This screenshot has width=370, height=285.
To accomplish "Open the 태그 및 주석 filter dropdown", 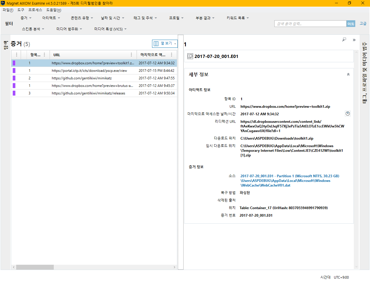I will [145, 18].
